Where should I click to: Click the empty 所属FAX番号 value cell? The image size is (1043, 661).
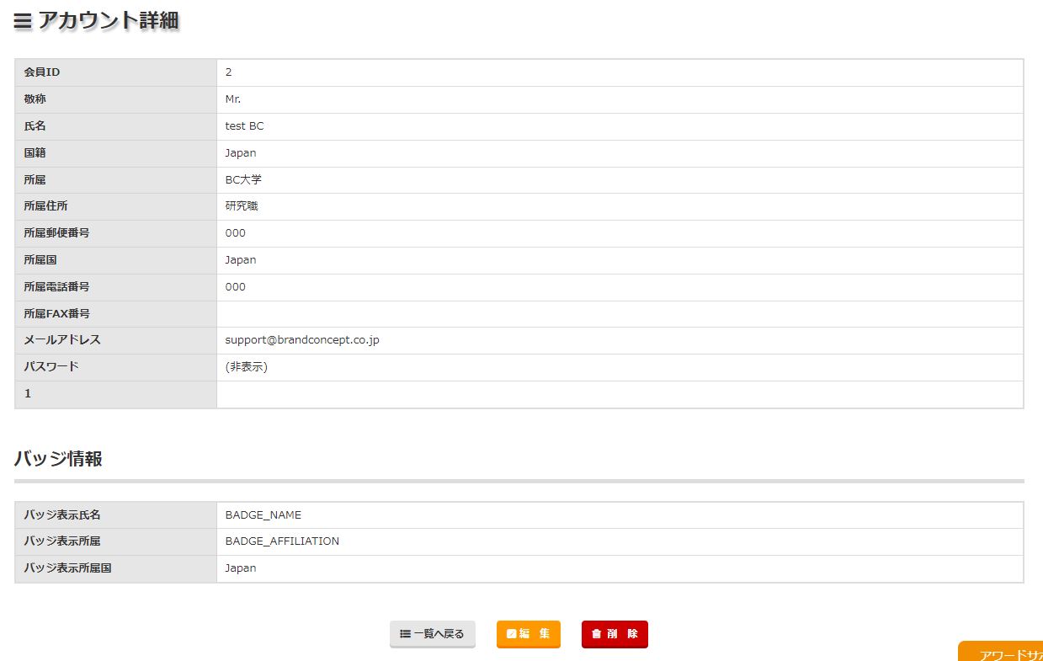tap(619, 314)
